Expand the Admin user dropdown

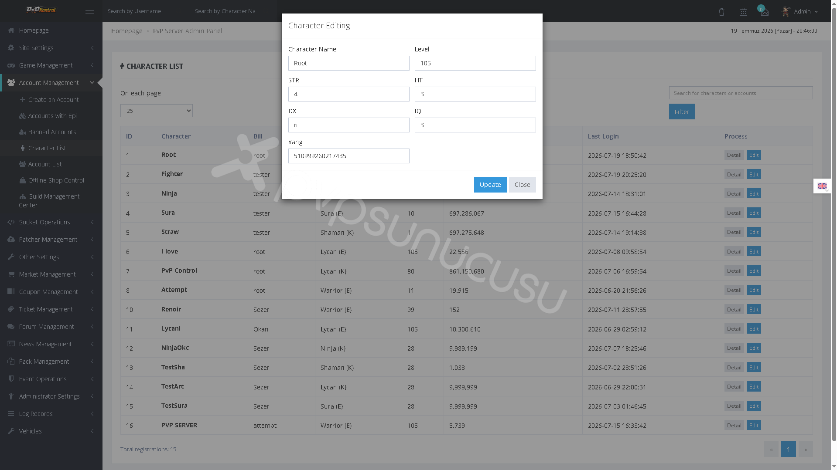click(x=800, y=11)
